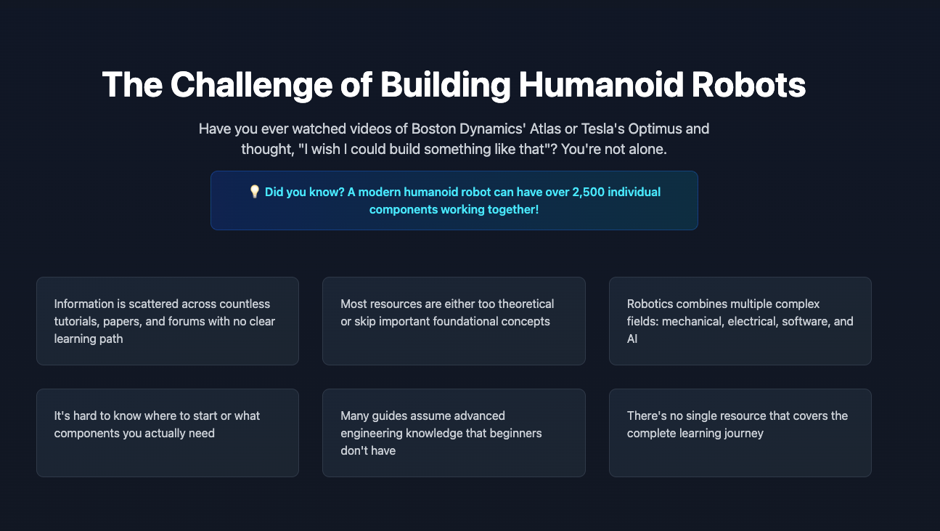This screenshot has height=531, width=940.
Task: Open the "It's hard to know where to start" card
Action: [x=167, y=433]
